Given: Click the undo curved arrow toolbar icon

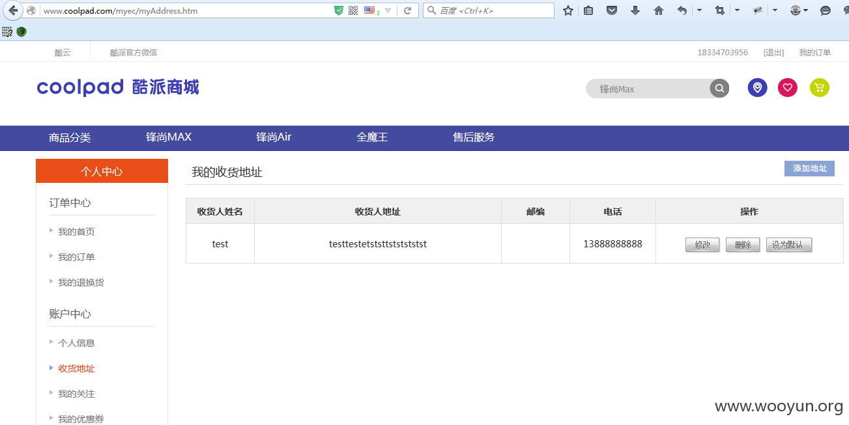Looking at the screenshot, I should (682, 10).
